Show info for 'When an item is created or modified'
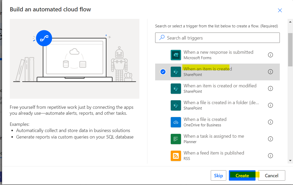The image size is (293, 185). 271,88
